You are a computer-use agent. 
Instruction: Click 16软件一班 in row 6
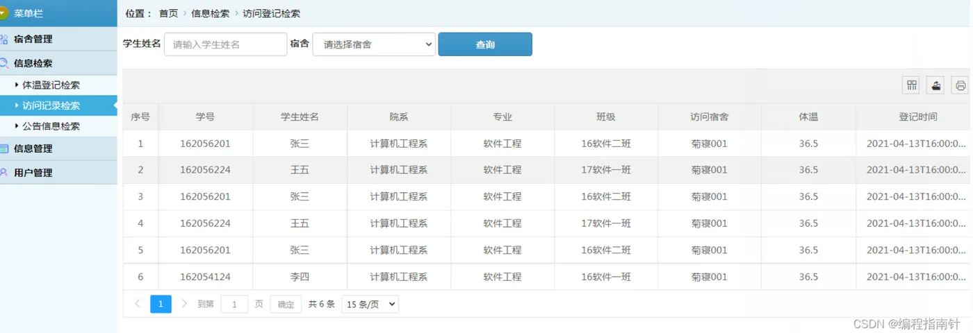606,277
